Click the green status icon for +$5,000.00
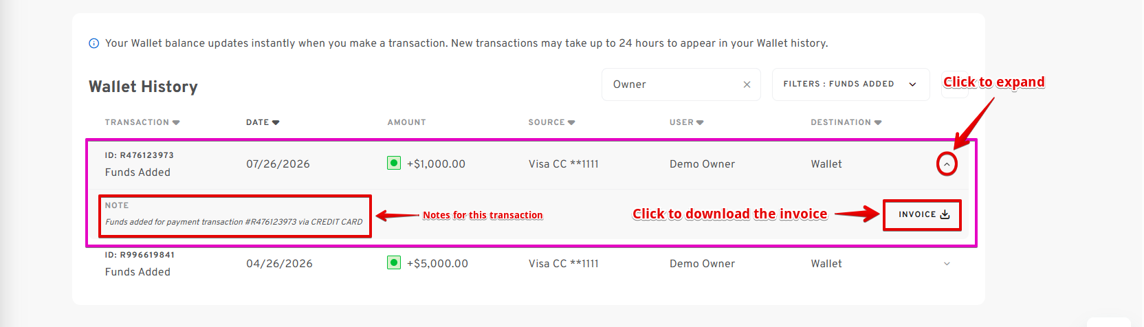Viewport: 1144px width, 327px height. coord(394,263)
